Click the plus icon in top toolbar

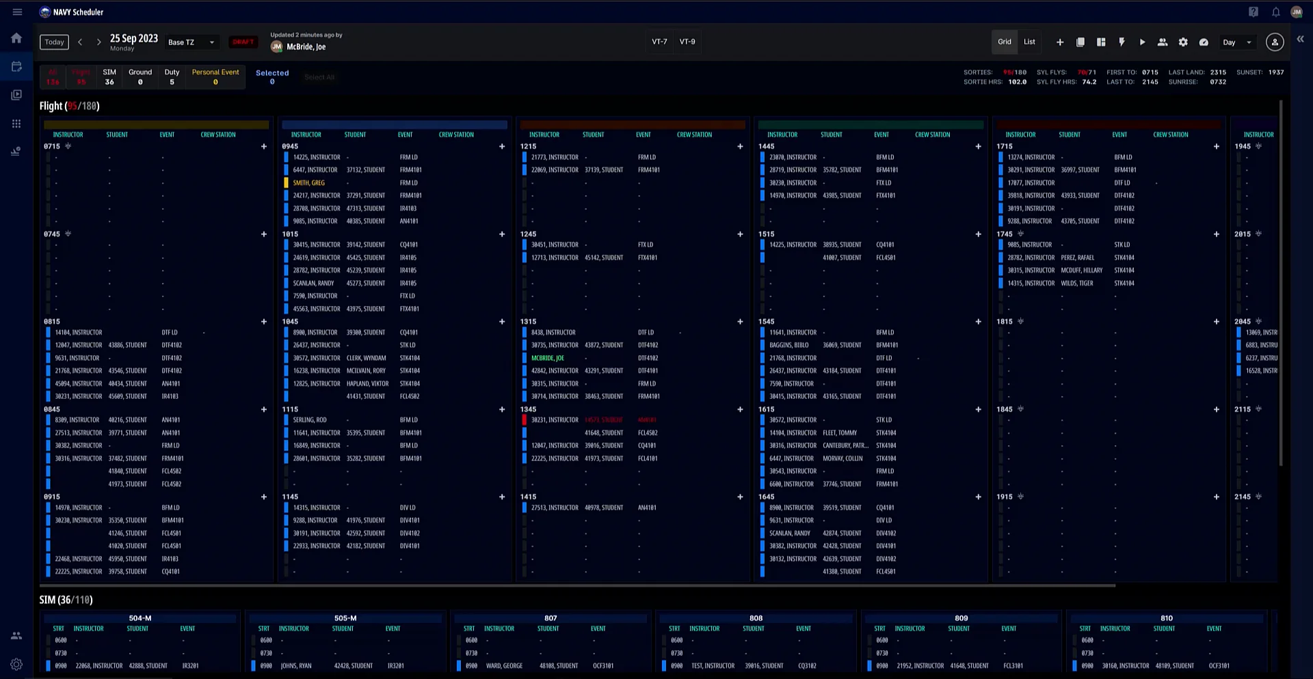(x=1060, y=42)
